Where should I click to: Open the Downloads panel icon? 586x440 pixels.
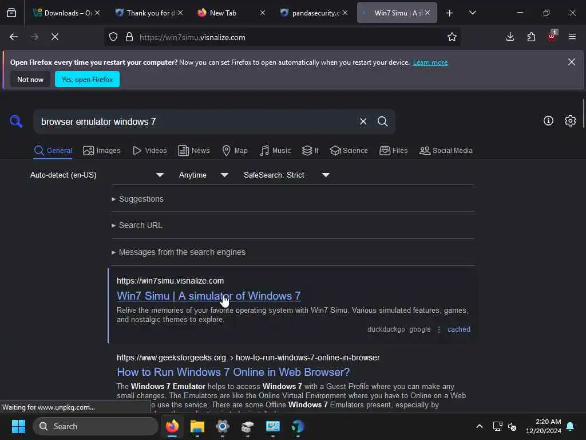(x=510, y=37)
